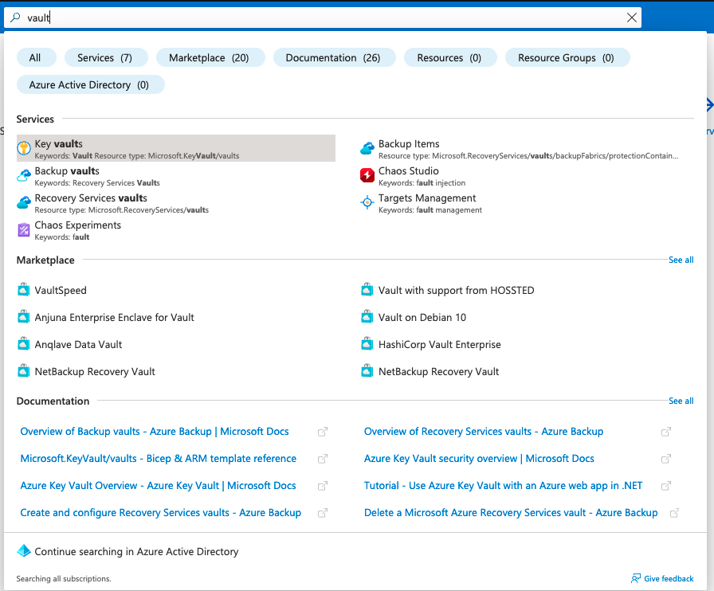Select the Key vaults service icon
Viewport: 714px width, 591px height.
click(24, 149)
